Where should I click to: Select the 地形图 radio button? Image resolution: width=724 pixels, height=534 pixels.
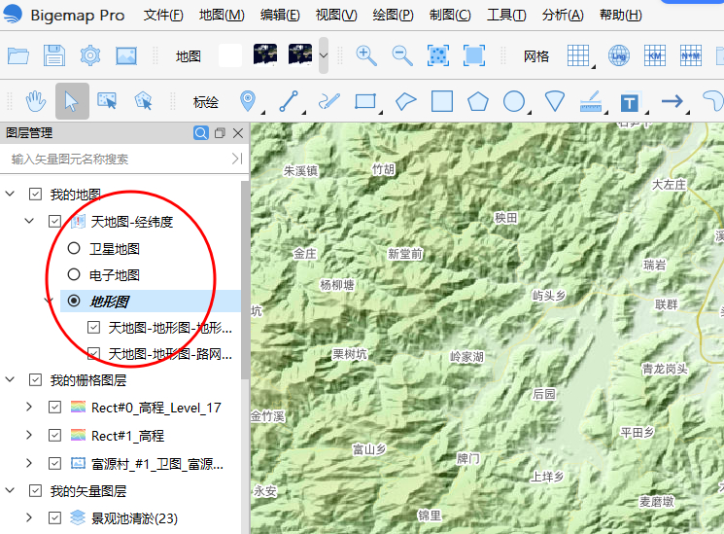(74, 301)
